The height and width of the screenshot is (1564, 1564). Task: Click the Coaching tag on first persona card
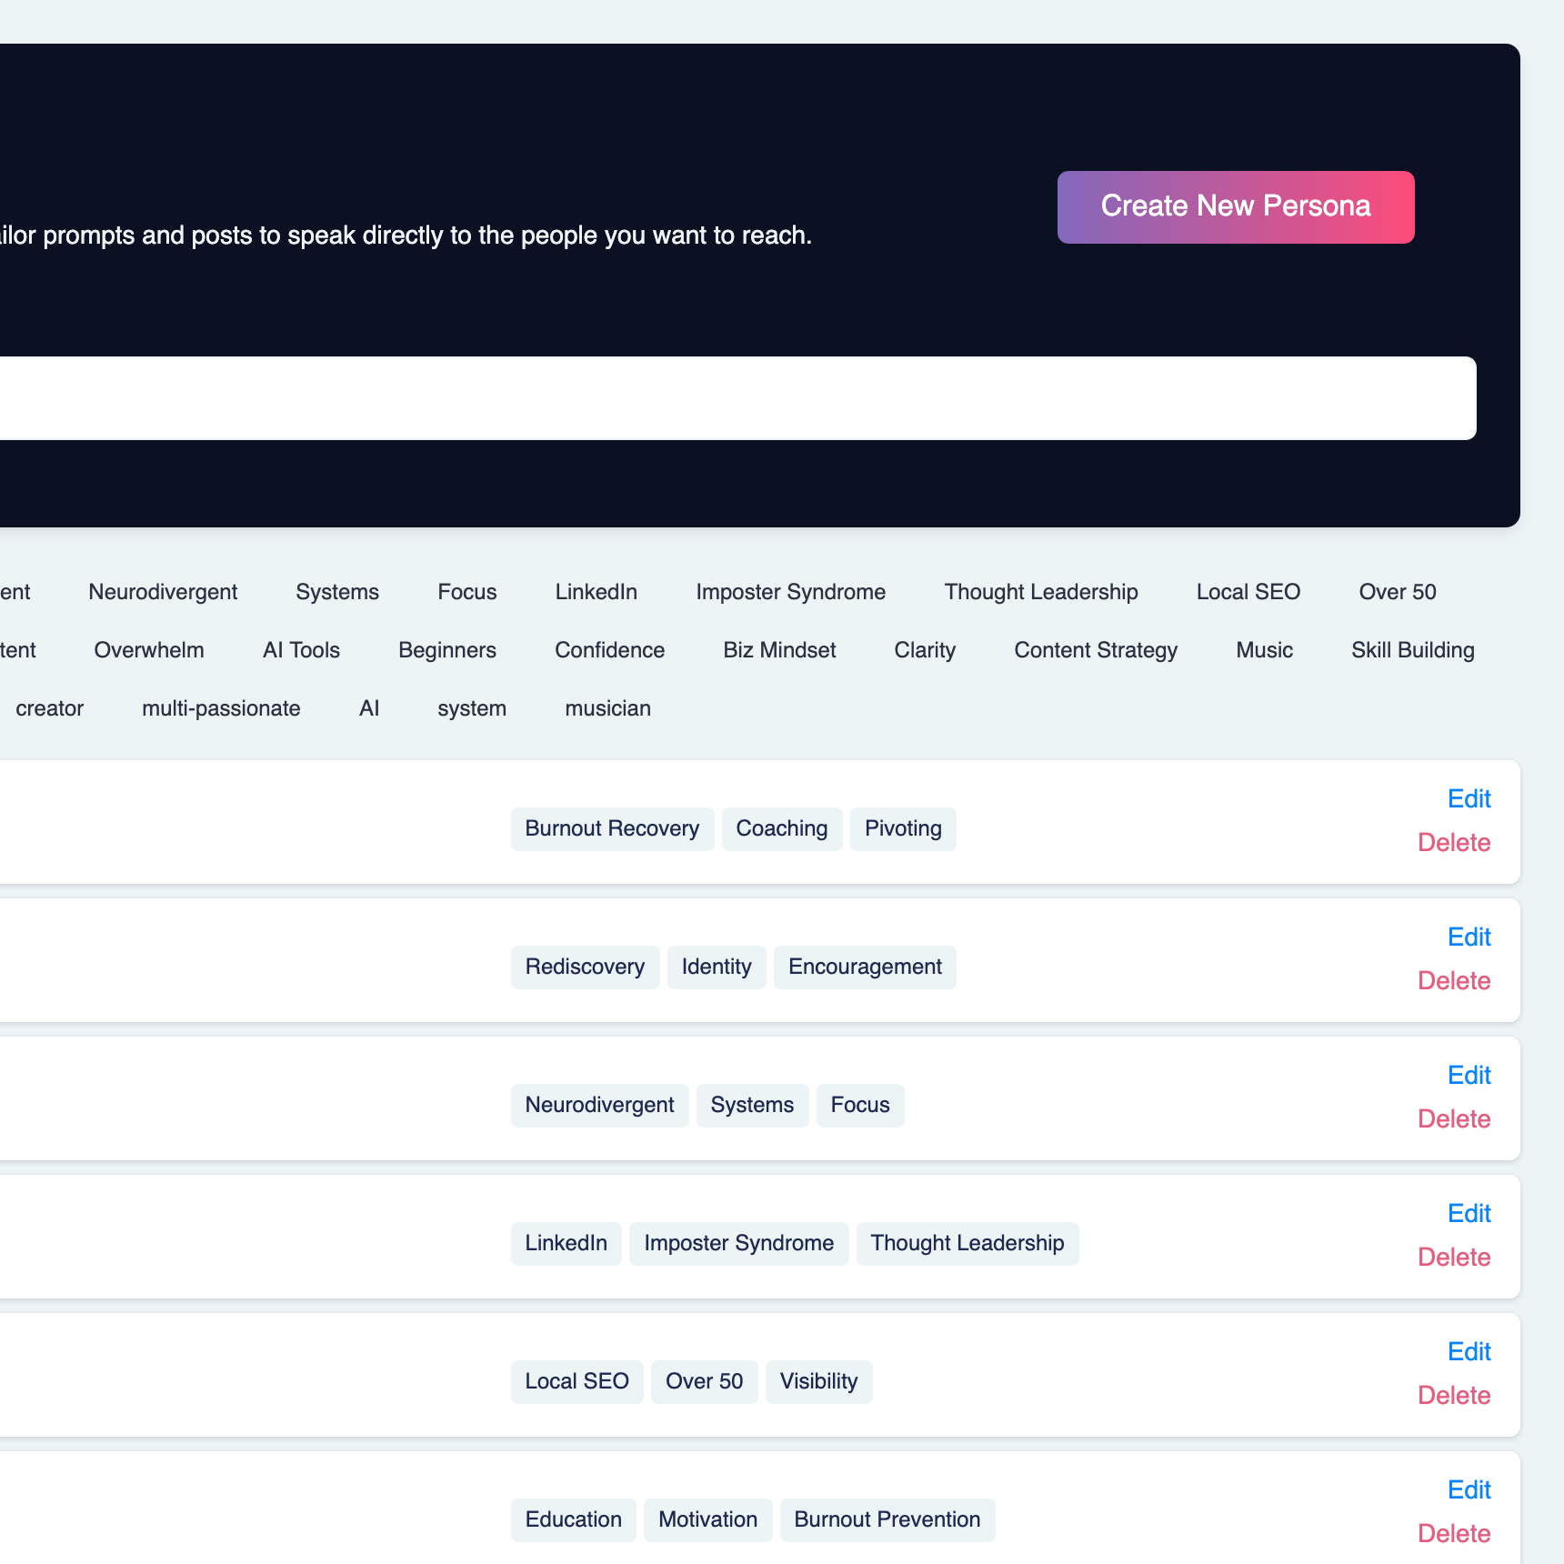click(x=781, y=828)
